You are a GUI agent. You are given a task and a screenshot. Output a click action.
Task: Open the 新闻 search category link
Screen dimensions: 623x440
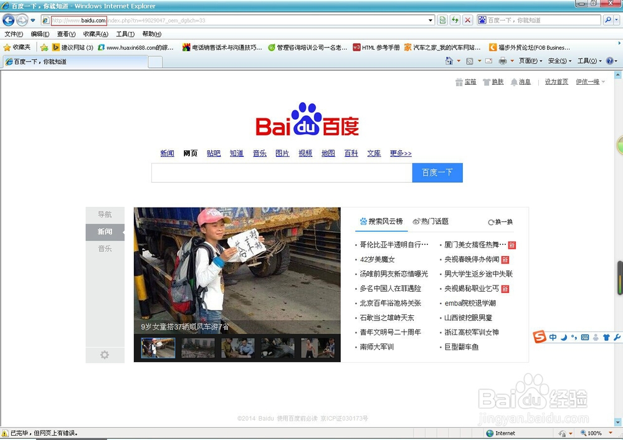pyautogui.click(x=167, y=153)
